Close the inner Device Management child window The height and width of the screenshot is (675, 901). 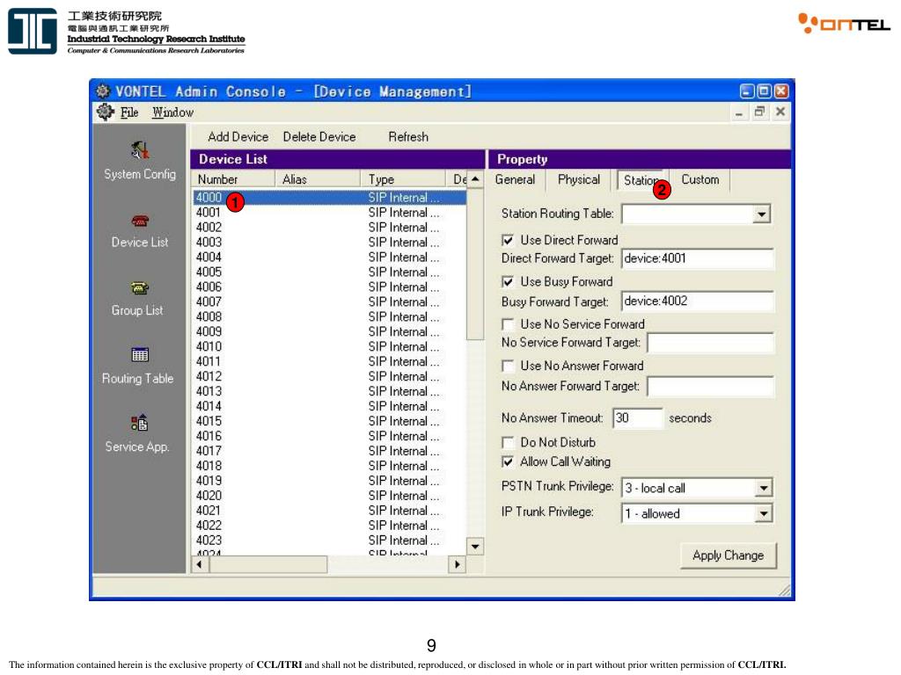780,112
